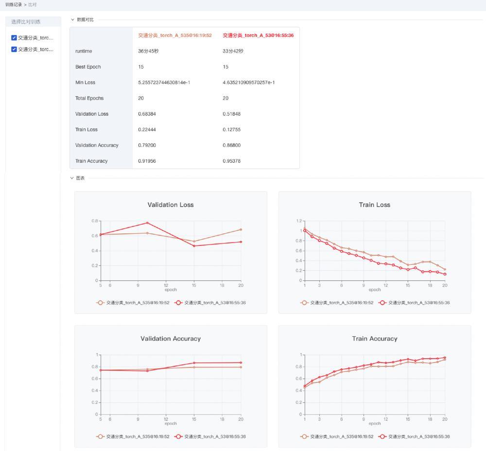Toggle 535@16:19:52 legend icon in Validation Loss chart
Screen dimensions: 486x451
100,303
